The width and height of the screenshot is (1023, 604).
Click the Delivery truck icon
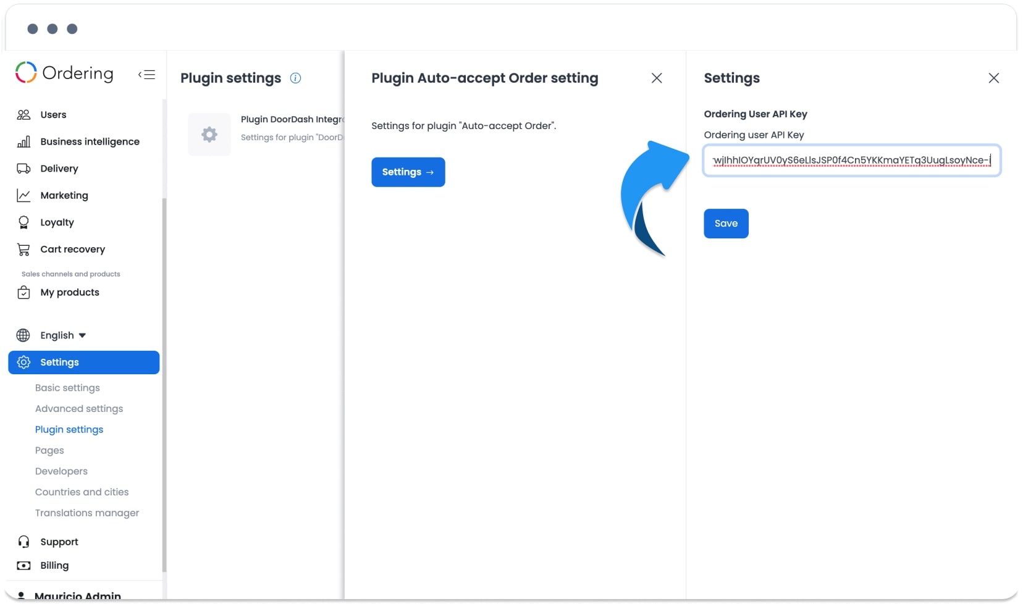point(23,169)
